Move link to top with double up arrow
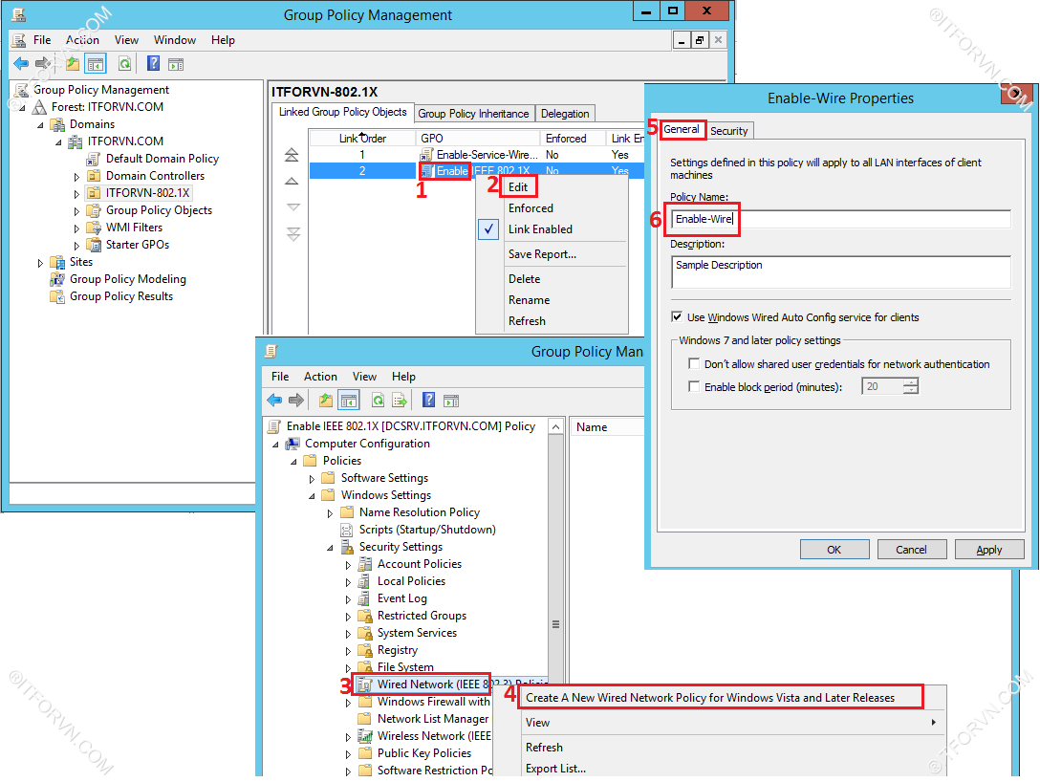The width and height of the screenshot is (1040, 782). point(292,155)
